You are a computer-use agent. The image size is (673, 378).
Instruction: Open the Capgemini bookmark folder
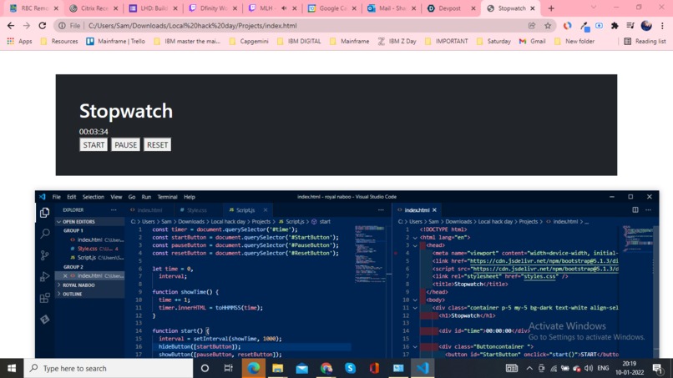[x=249, y=41]
